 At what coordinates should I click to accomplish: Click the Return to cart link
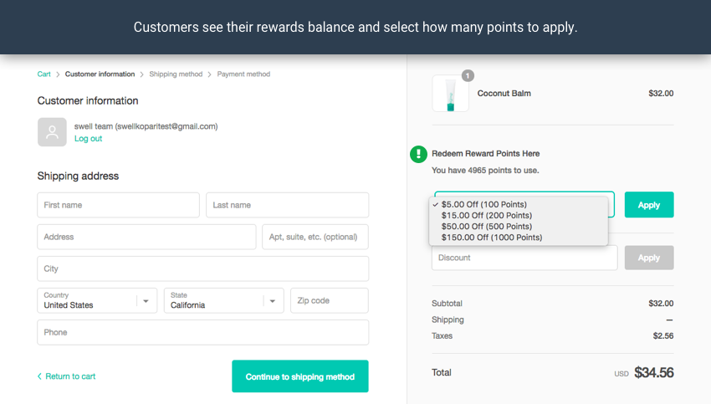(70, 376)
